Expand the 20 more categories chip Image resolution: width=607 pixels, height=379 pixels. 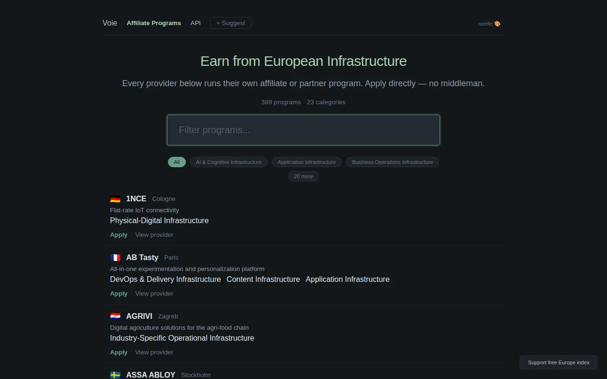point(303,176)
